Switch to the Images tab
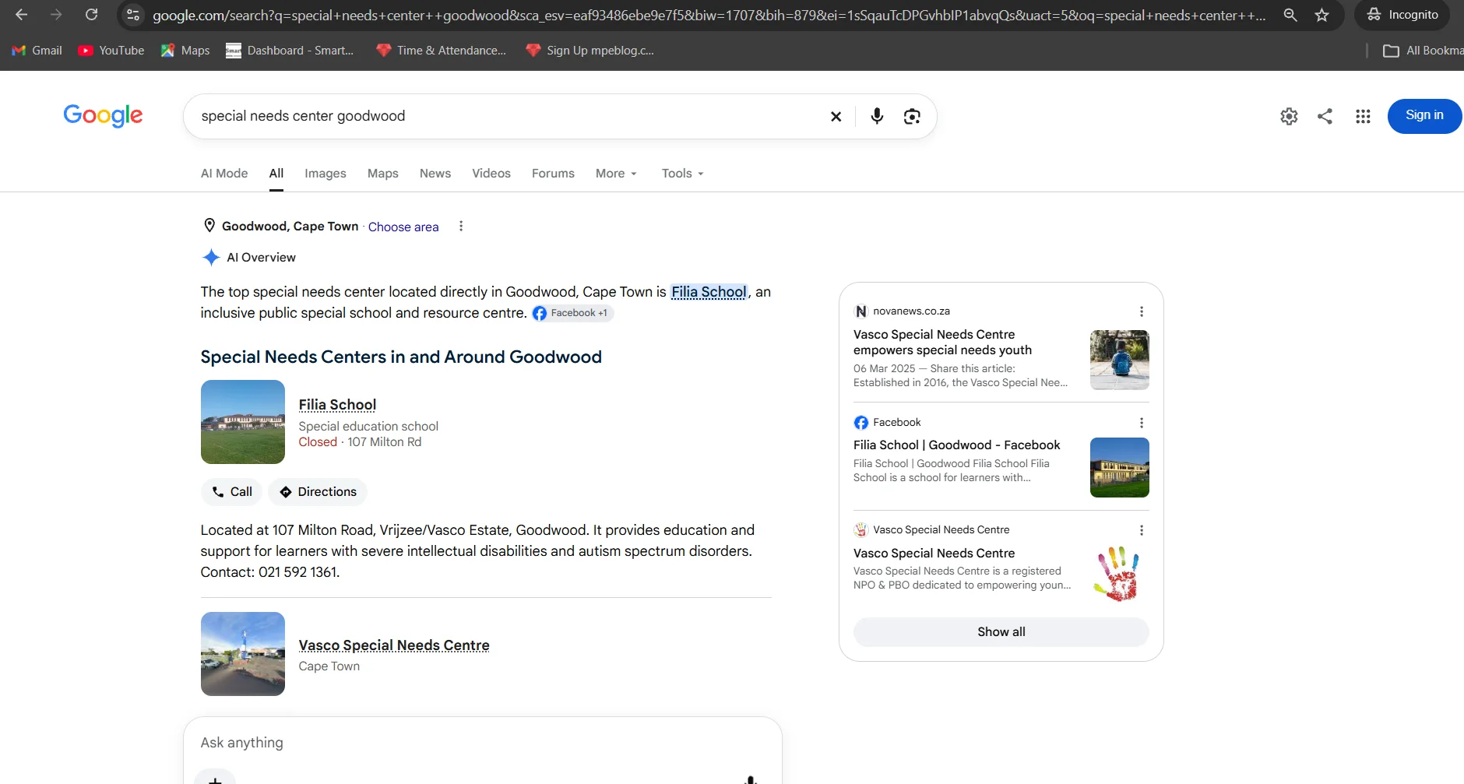Screen dimensions: 1464x784 pyautogui.click(x=326, y=173)
